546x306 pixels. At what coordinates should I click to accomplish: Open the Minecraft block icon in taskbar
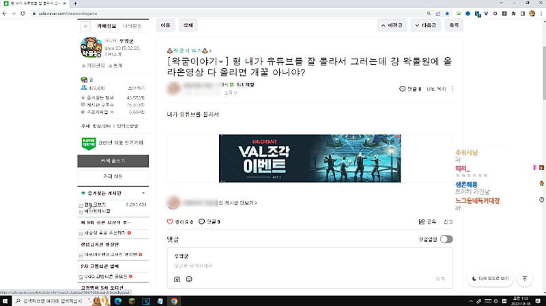(132, 301)
